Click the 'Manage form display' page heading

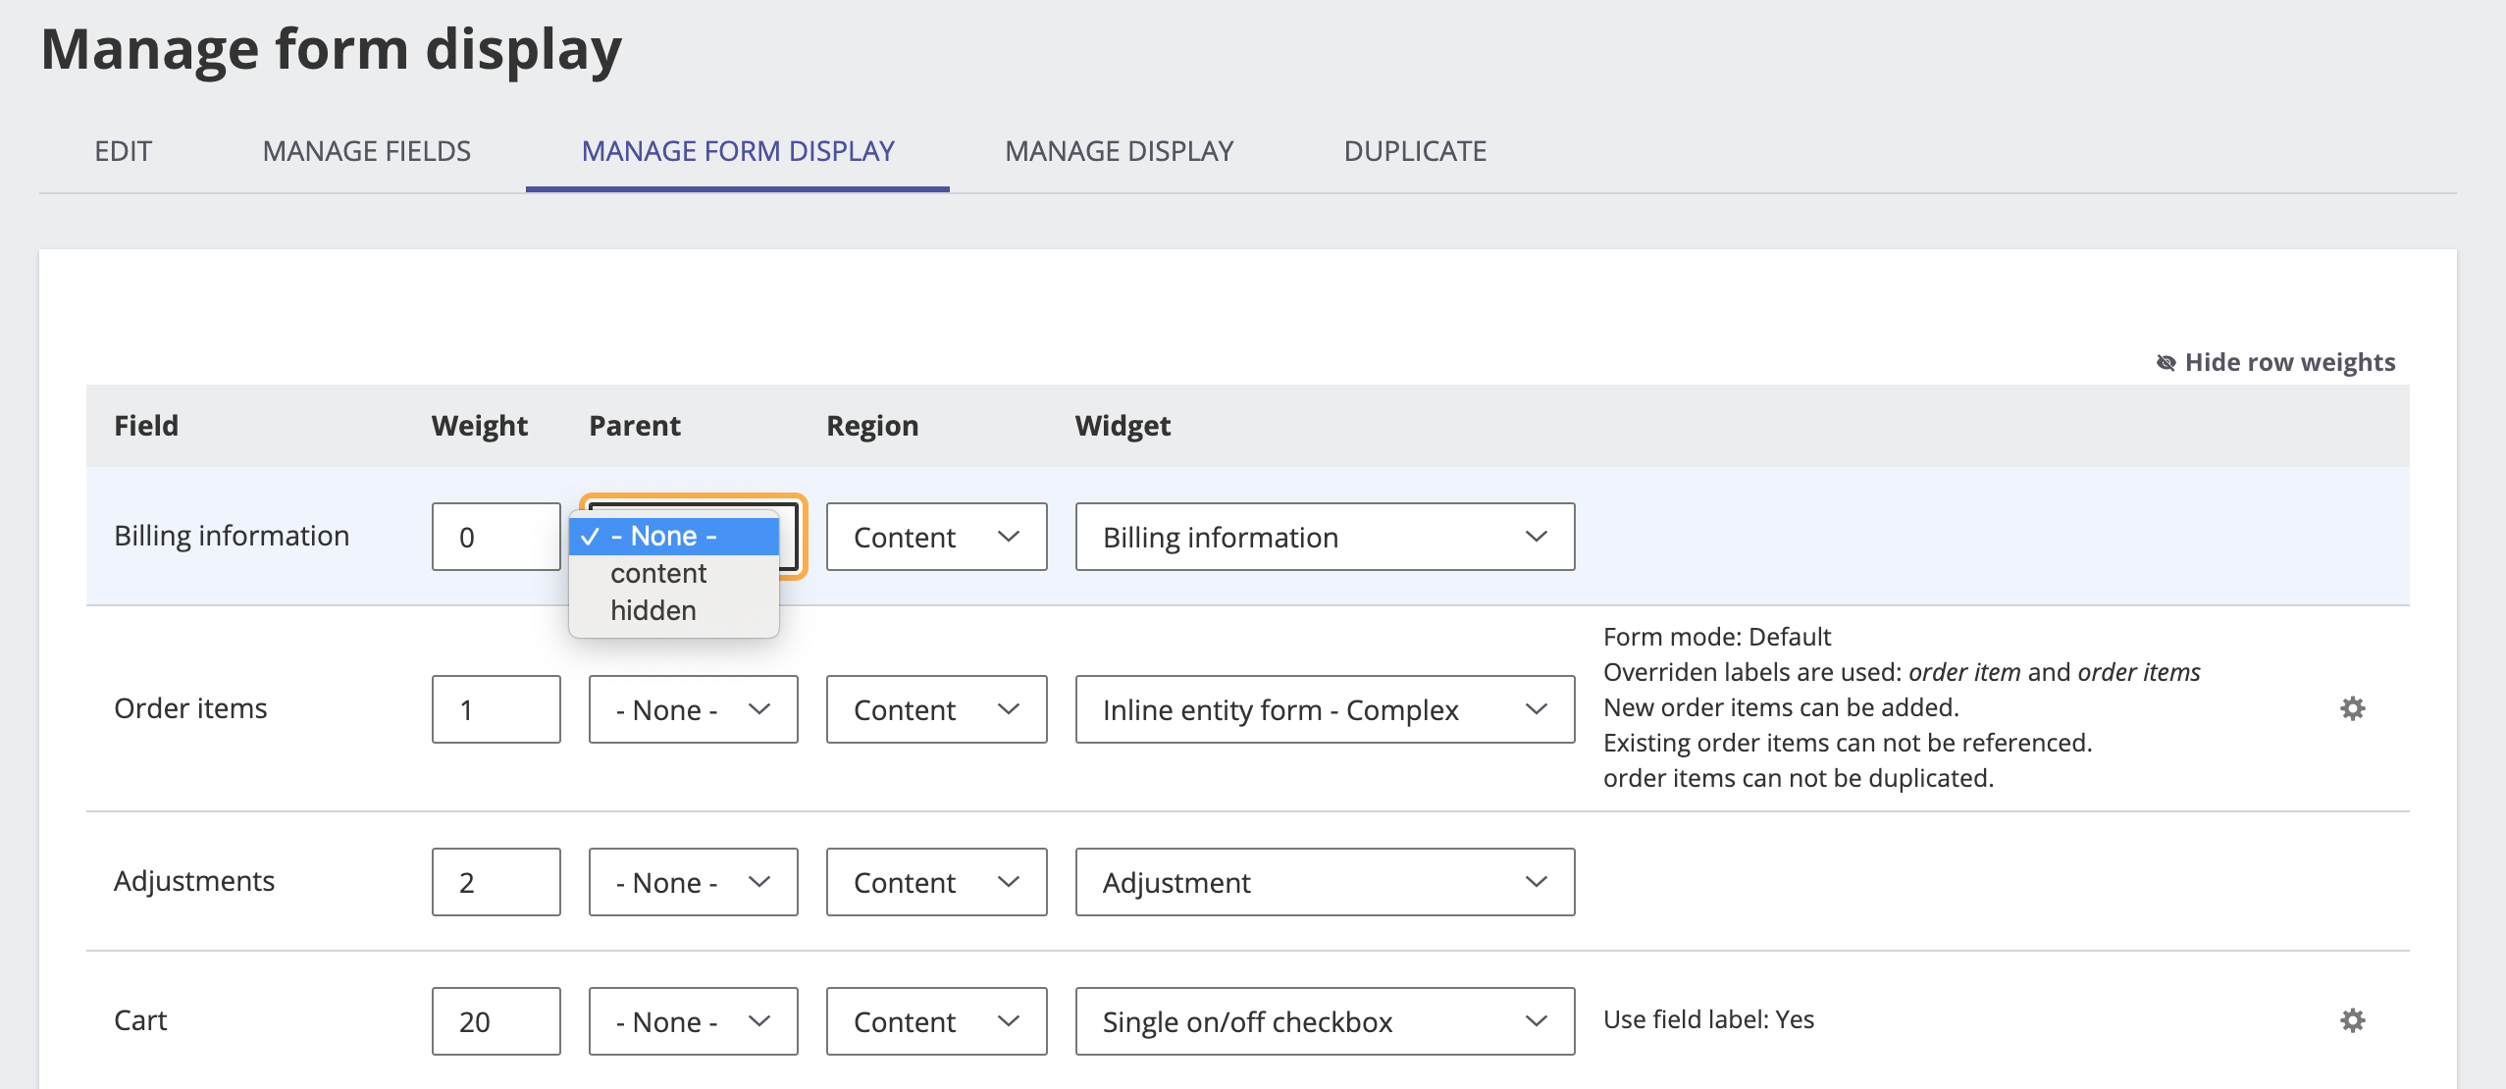pos(332,49)
